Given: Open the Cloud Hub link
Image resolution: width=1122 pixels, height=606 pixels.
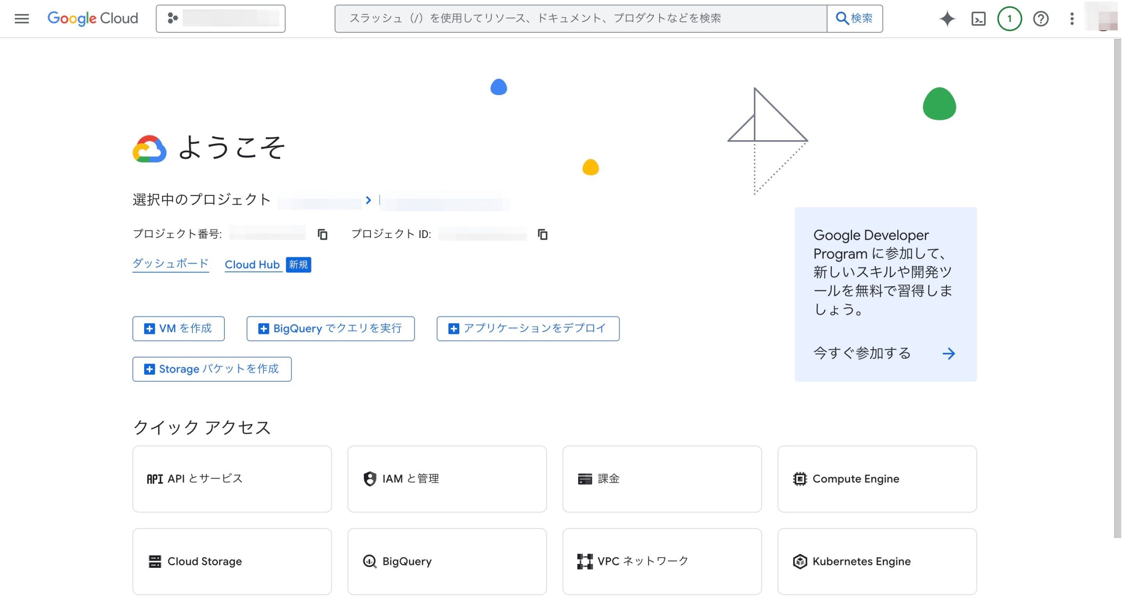Looking at the screenshot, I should (x=252, y=265).
